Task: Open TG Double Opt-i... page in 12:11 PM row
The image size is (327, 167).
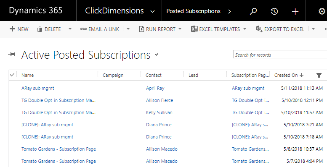Action: (250, 100)
